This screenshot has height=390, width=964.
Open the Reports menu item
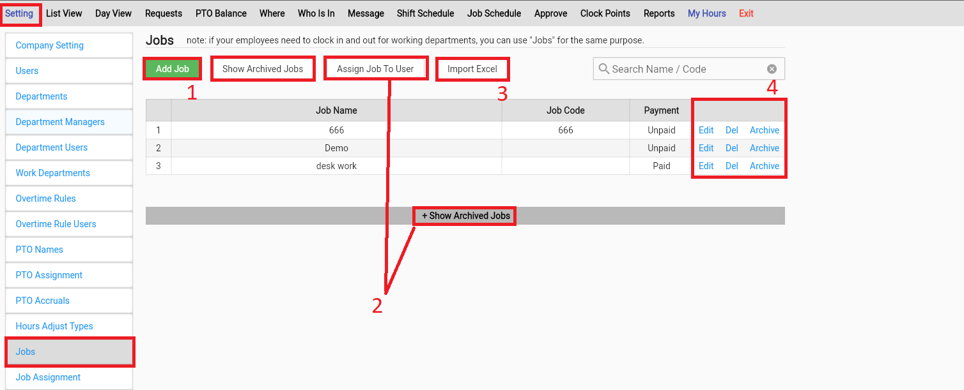pos(659,13)
